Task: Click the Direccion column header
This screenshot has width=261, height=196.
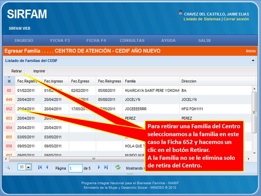Action: click(x=217, y=81)
